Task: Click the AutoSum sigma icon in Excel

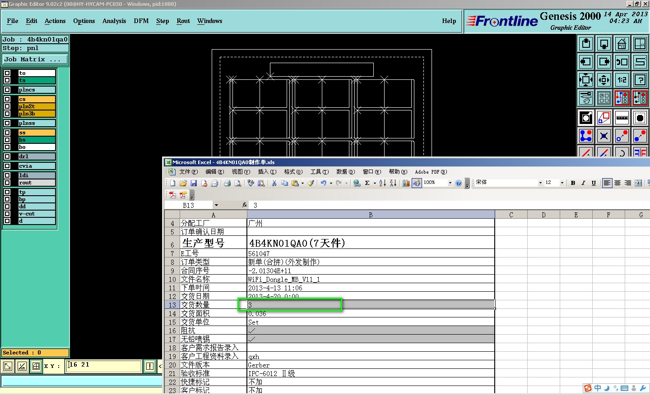Action: pos(367,183)
